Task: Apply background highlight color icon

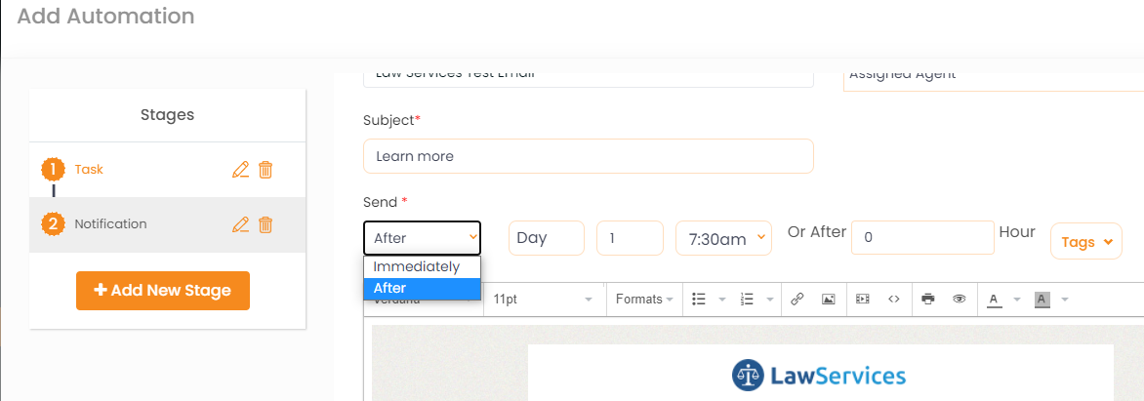Action: pos(1042,299)
